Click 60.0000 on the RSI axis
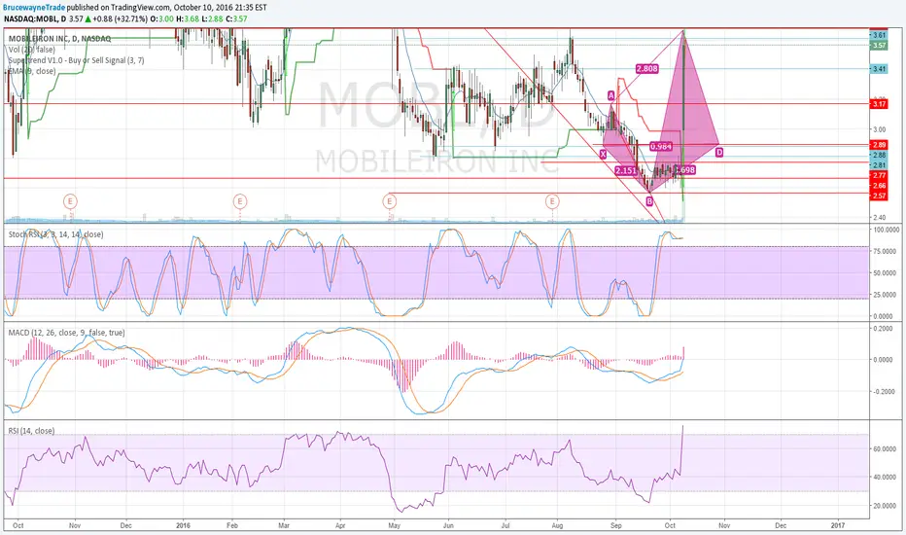906x535 pixels. pos(888,448)
